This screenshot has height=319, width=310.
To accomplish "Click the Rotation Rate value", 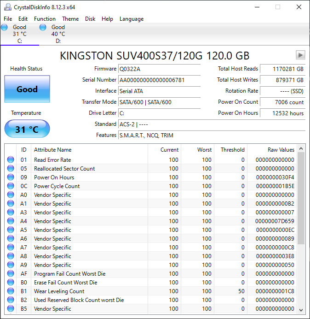I will tap(282, 91).
